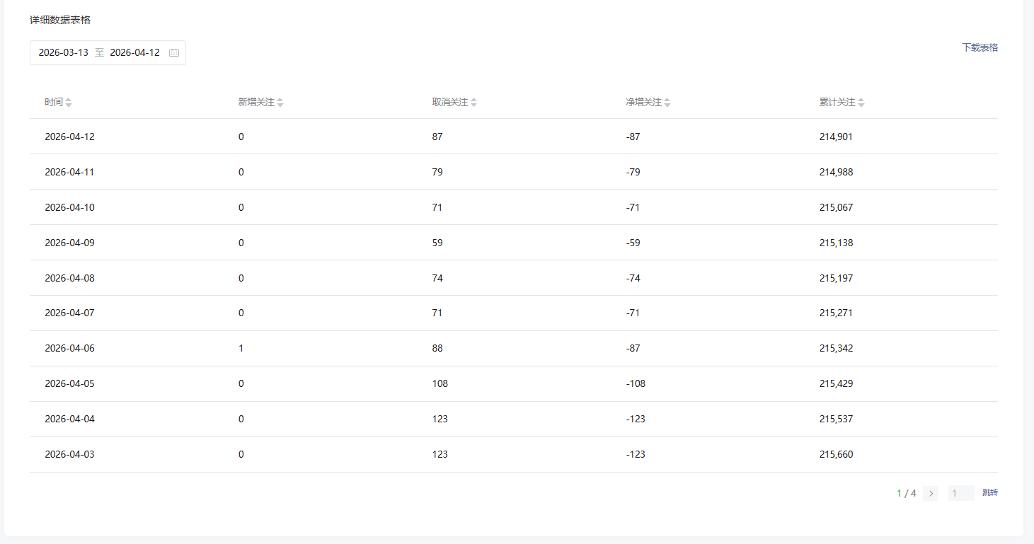The width and height of the screenshot is (1034, 544).
Task: Click the 净增关注 column header label
Action: (x=643, y=103)
